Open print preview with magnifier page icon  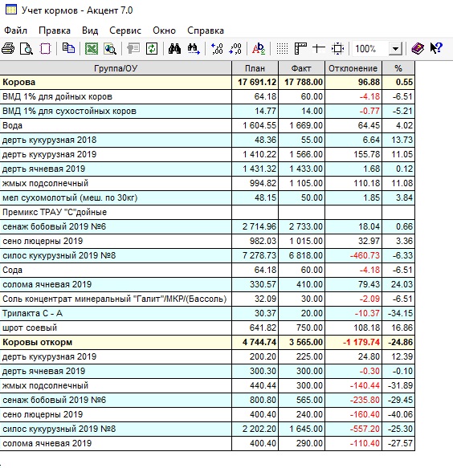pos(27,48)
